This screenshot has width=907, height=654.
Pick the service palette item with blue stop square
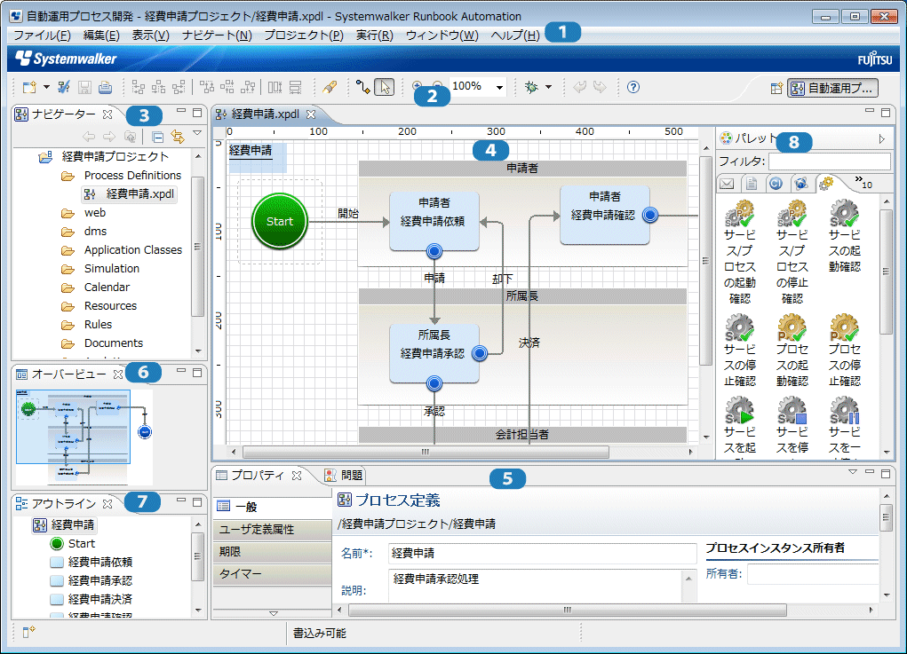[792, 426]
